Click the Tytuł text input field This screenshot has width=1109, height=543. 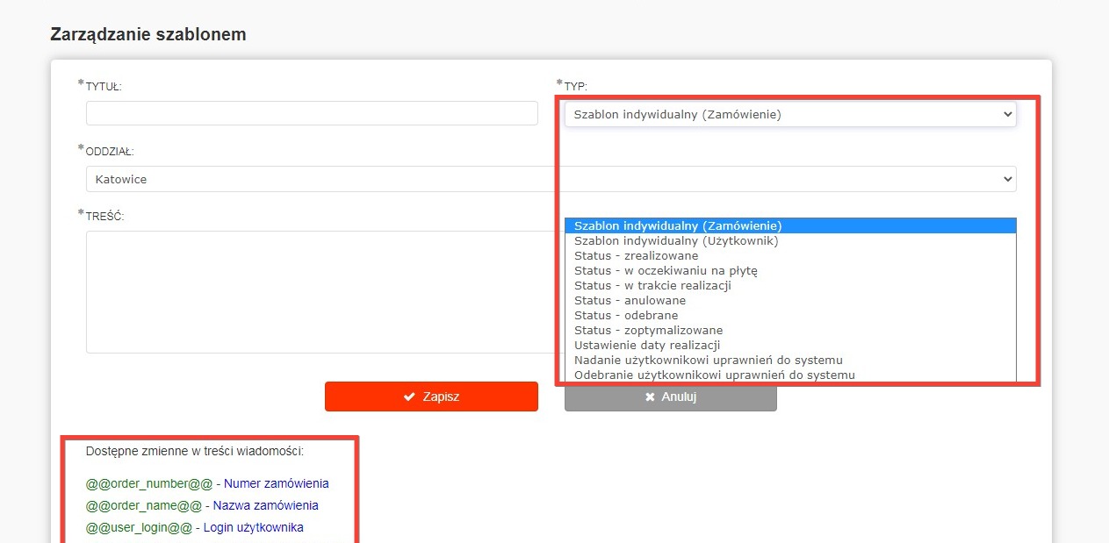tap(312, 113)
